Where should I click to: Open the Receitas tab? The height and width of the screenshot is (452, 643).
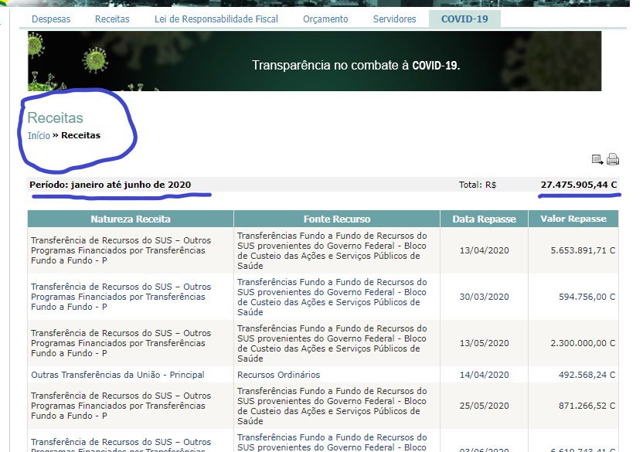pos(112,19)
